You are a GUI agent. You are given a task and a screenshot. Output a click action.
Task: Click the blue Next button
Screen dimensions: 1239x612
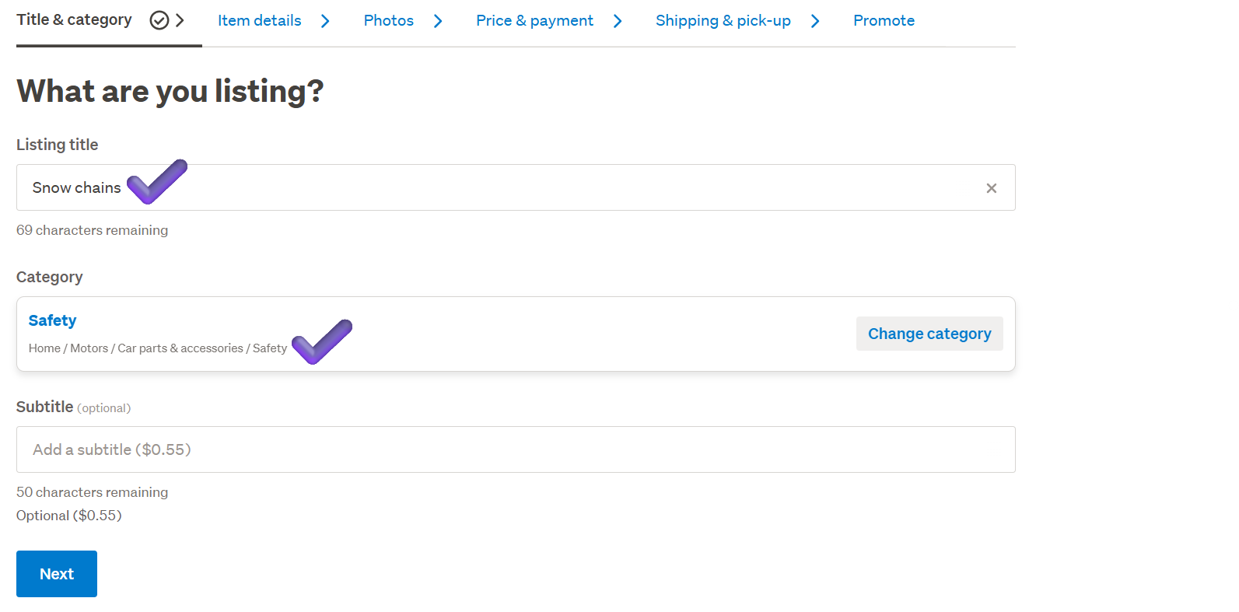57,574
